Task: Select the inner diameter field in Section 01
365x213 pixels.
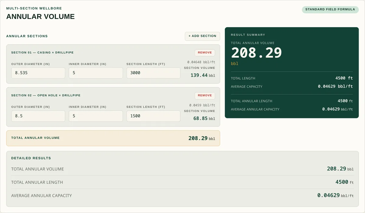Action: 96,73
